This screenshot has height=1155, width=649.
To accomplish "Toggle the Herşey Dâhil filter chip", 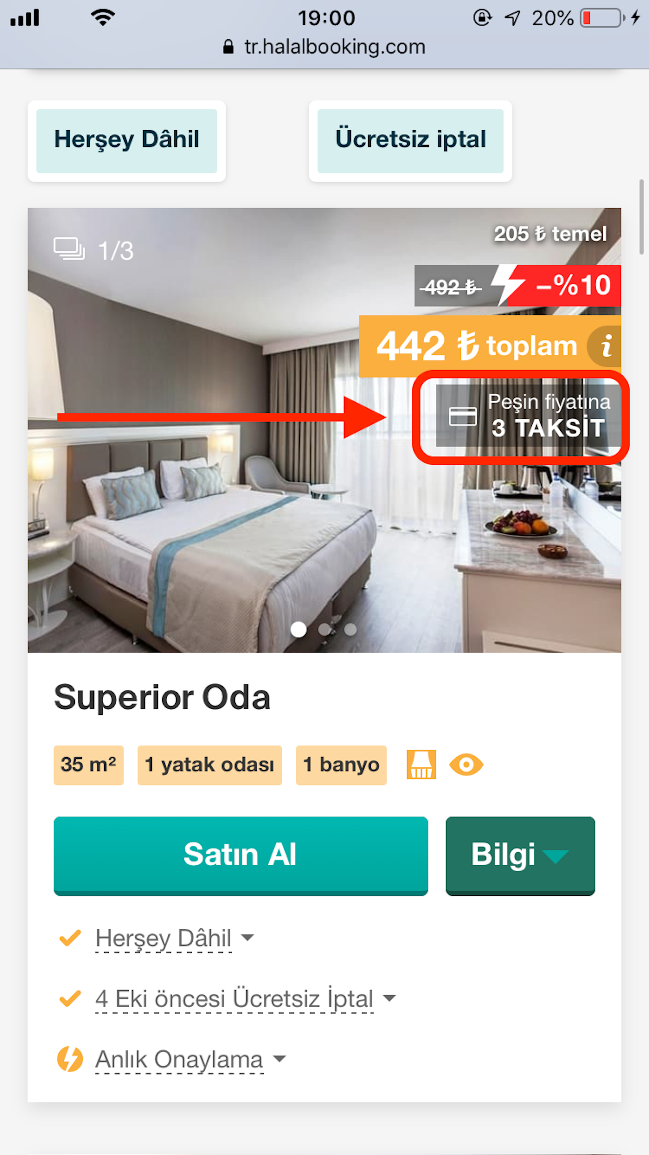I will (x=127, y=141).
